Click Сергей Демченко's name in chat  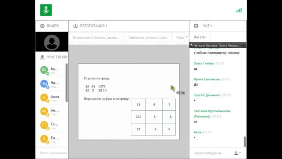pyautogui.click(x=207, y=95)
